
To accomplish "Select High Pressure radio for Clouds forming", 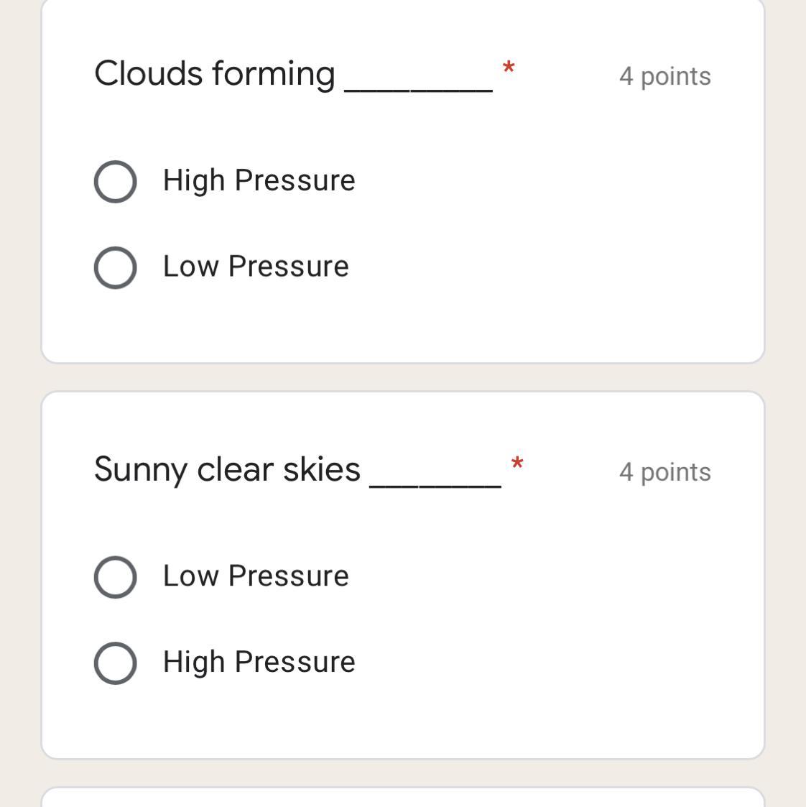I will pos(115,181).
